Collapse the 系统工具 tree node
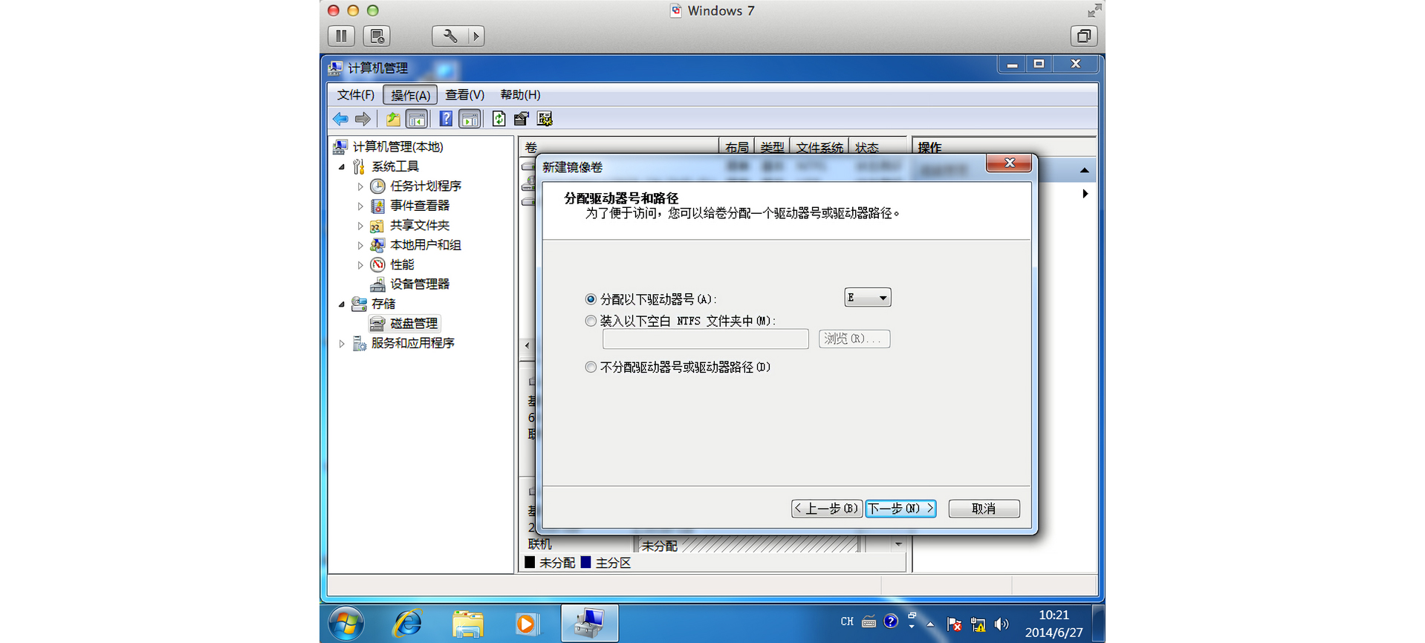Viewport: 1425px width, 643px height. coord(342,167)
